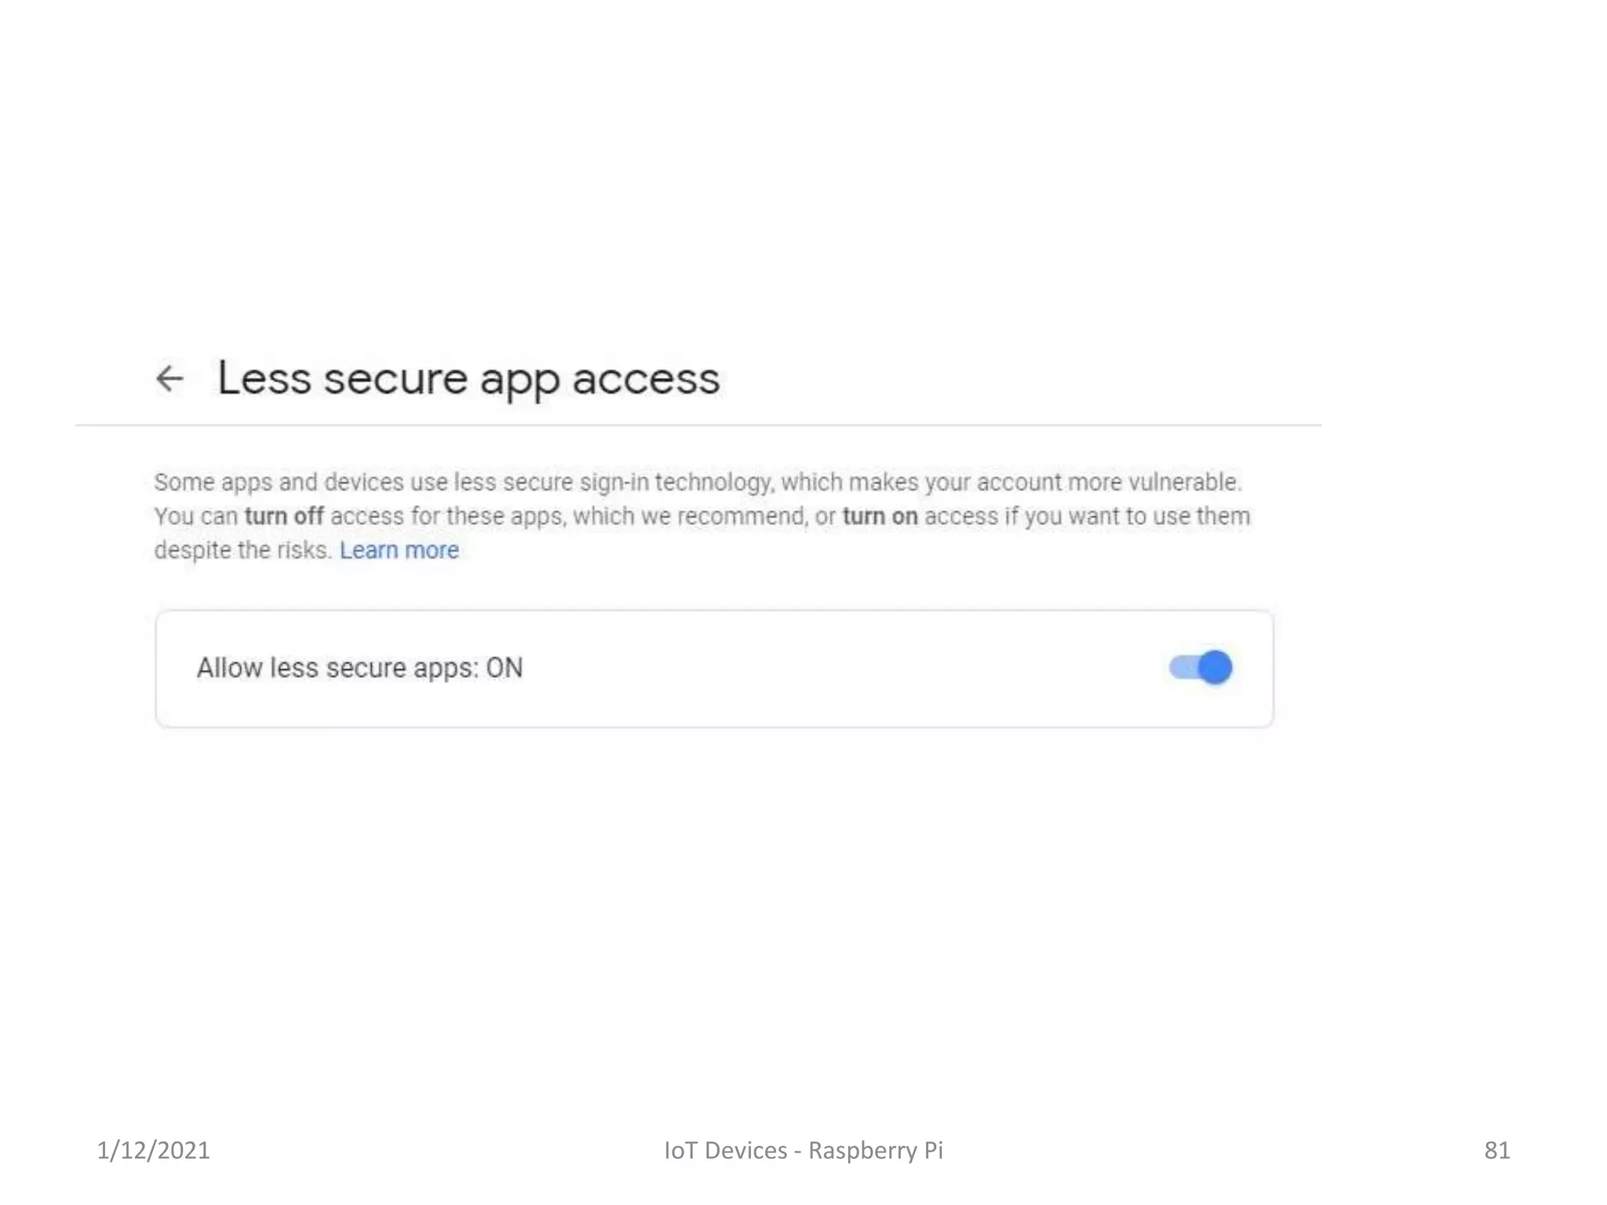Click the slide date 1/12/2021
1607x1205 pixels.
coord(153,1150)
